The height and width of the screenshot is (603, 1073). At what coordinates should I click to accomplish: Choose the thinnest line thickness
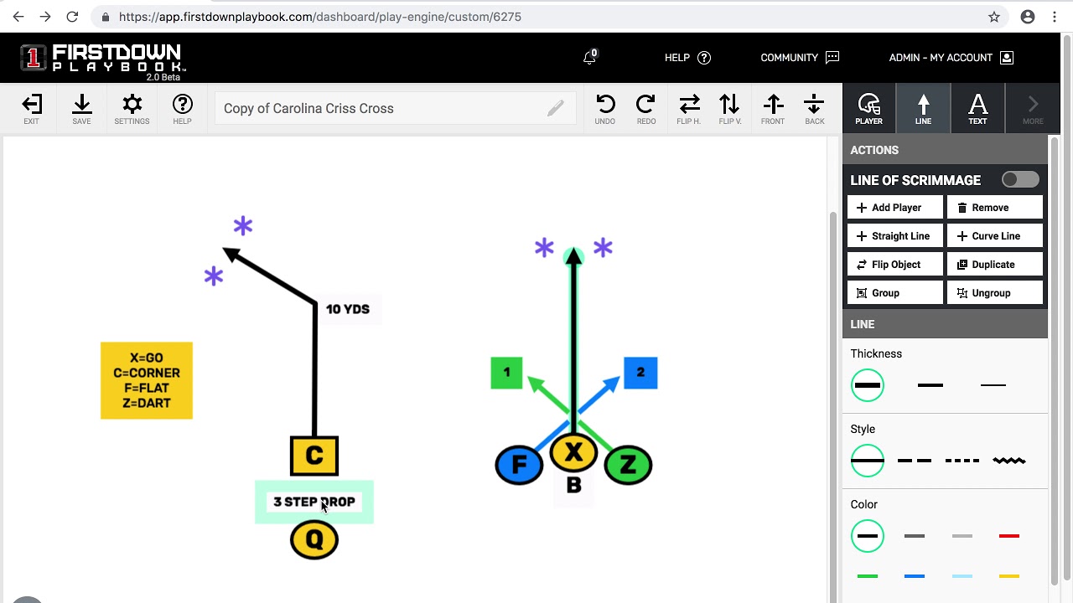993,385
